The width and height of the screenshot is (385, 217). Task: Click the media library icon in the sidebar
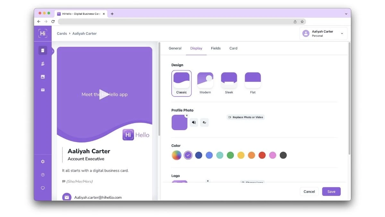43,77
